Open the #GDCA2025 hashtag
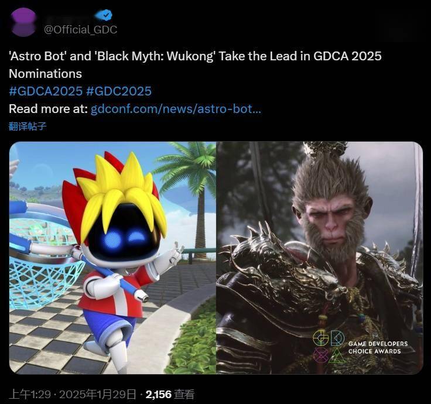 46,91
